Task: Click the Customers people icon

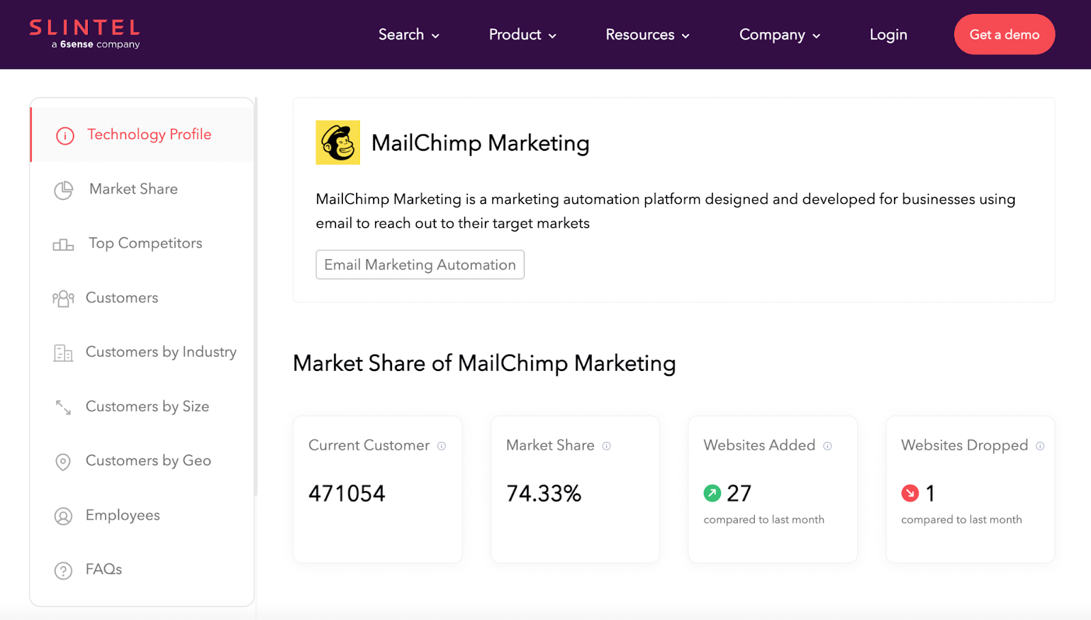Action: point(63,299)
